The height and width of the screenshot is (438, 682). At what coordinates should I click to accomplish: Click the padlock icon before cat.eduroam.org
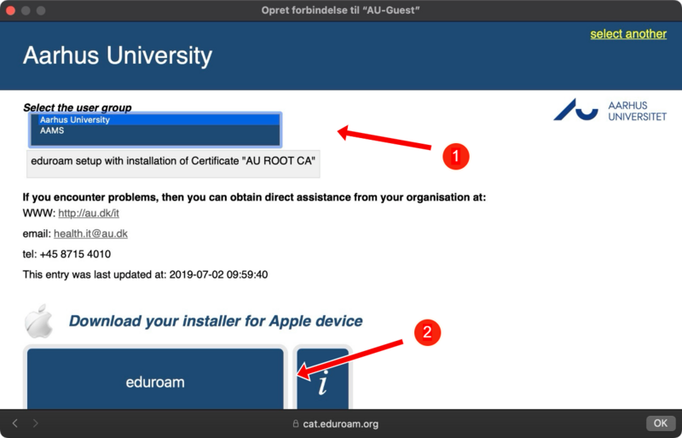296,424
